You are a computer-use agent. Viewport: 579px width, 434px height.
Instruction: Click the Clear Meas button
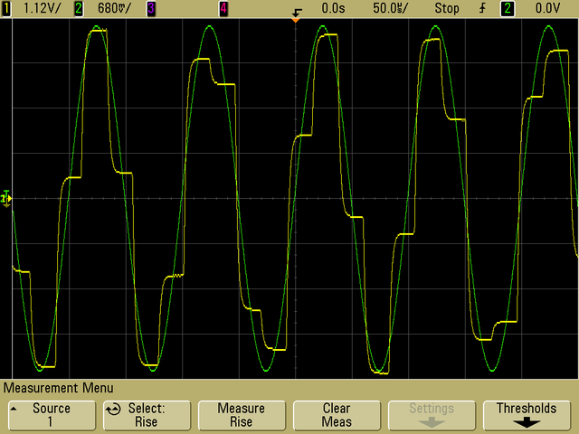pos(337,416)
